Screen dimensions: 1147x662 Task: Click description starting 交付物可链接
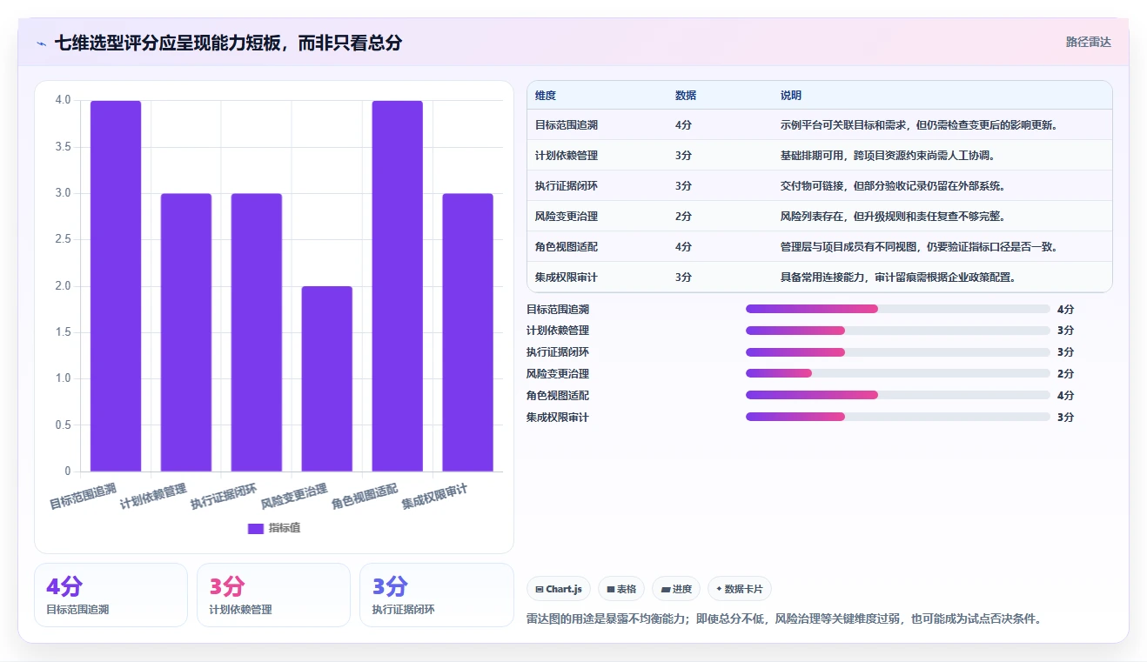click(x=893, y=186)
